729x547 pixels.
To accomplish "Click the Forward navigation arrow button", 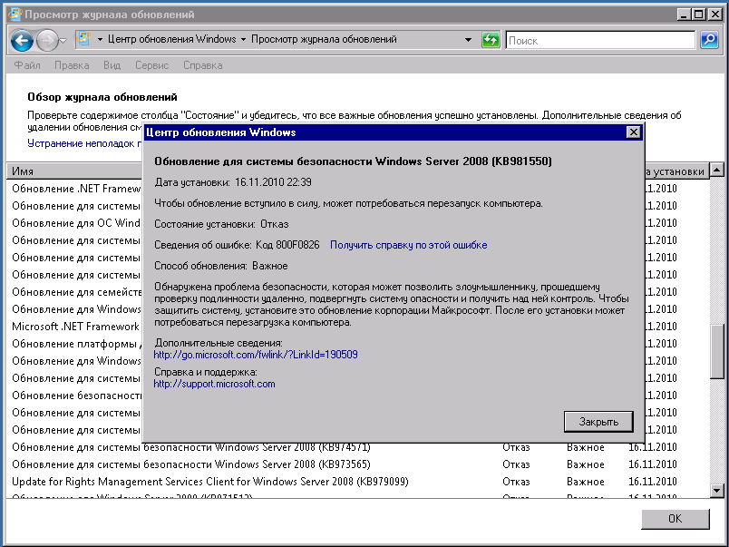I will pos(46,40).
